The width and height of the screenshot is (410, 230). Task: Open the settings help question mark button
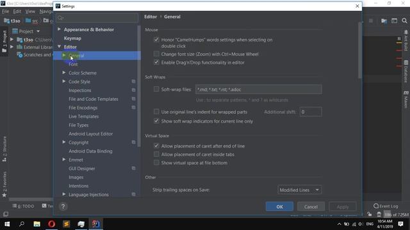[63, 206]
